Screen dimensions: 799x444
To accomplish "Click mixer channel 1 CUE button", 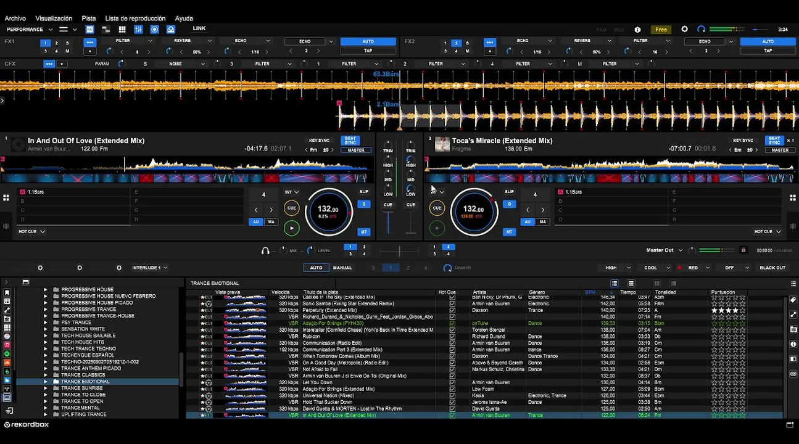I will point(388,205).
